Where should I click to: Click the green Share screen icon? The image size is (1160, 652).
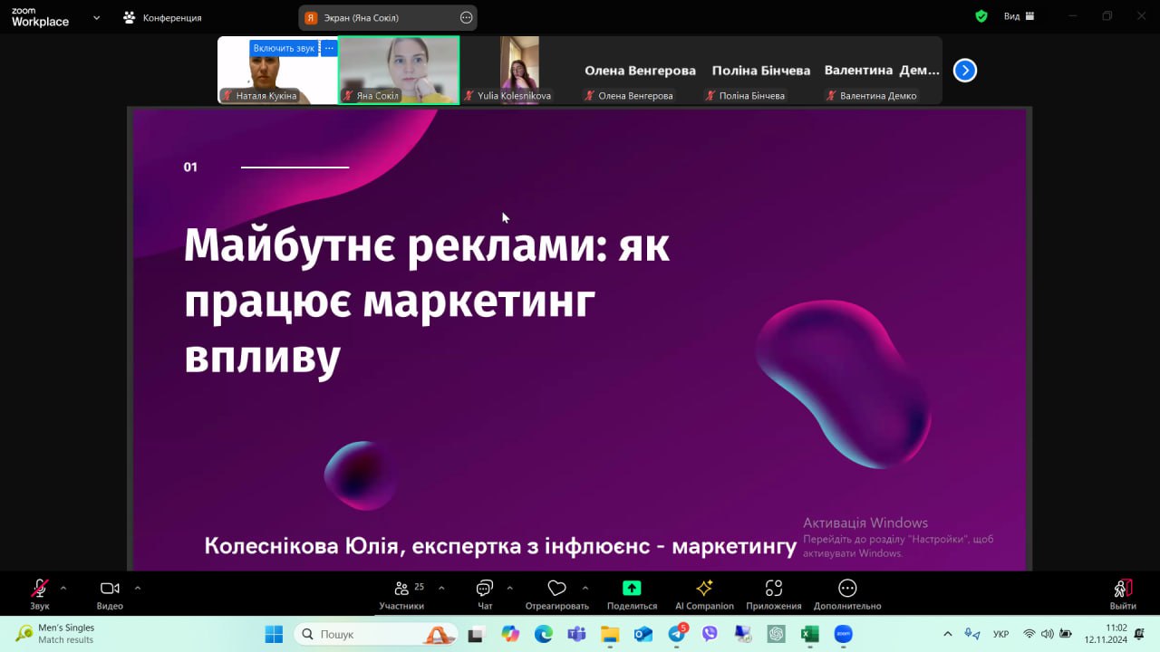click(632, 588)
